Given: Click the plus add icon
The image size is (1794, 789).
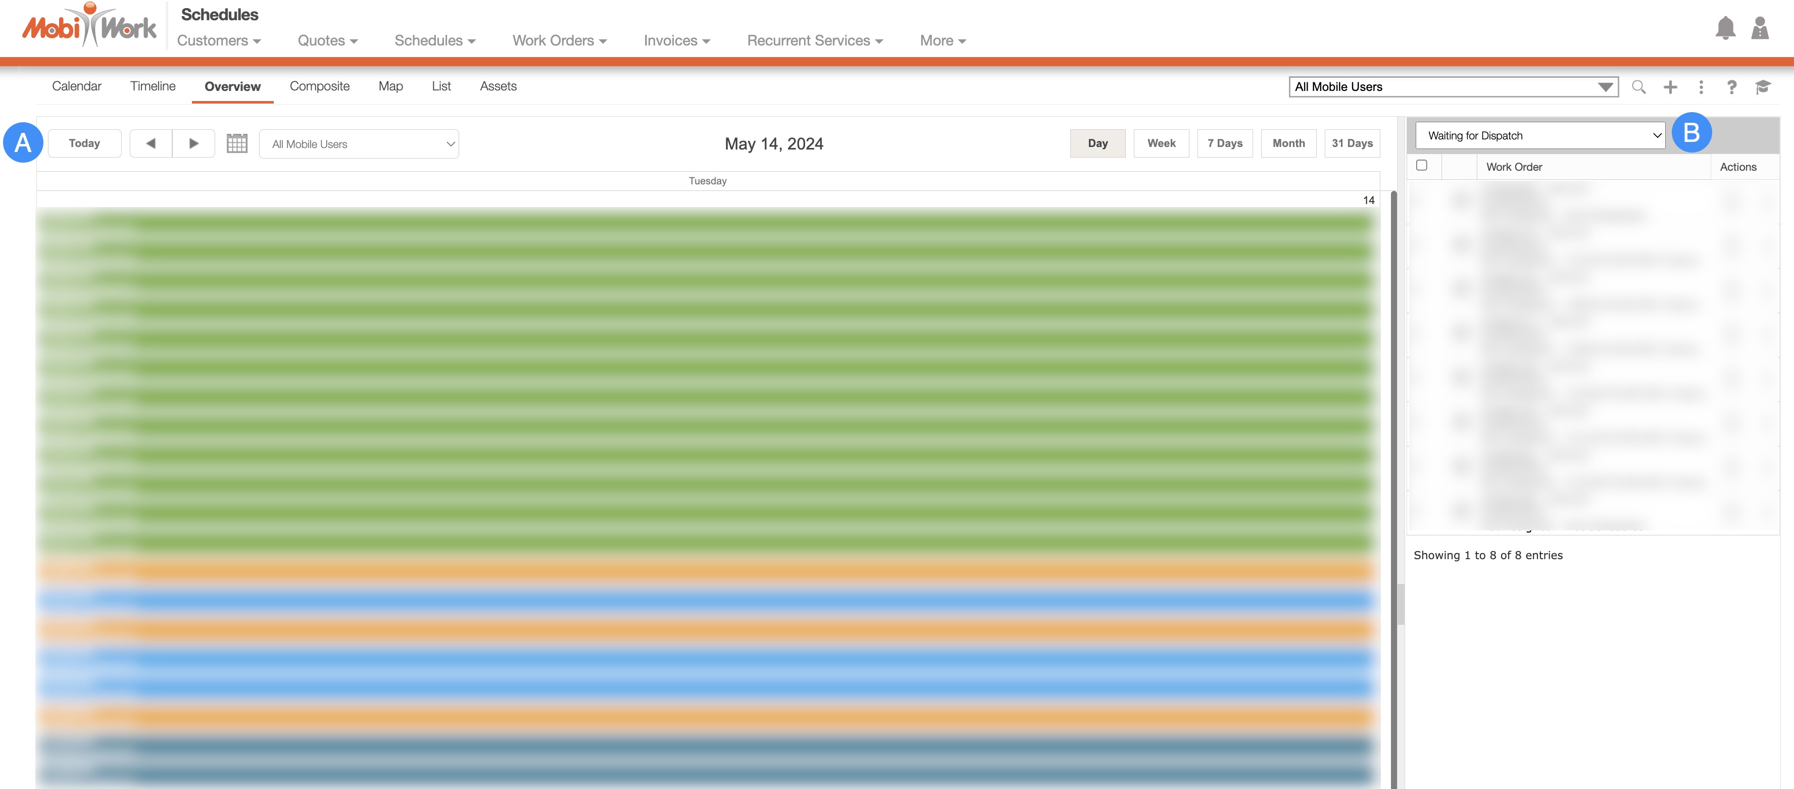Looking at the screenshot, I should [1670, 87].
